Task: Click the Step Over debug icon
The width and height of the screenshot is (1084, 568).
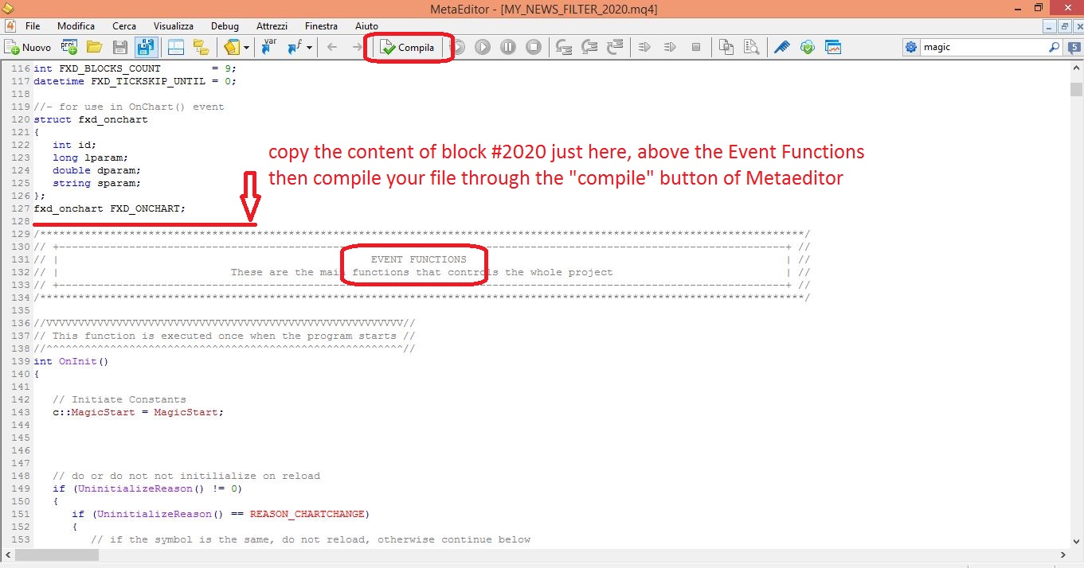Action: 589,48
